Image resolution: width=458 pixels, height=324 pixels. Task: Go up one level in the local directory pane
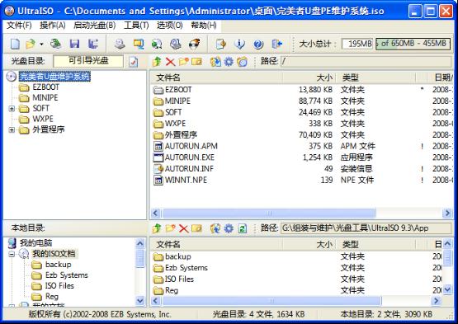click(157, 228)
